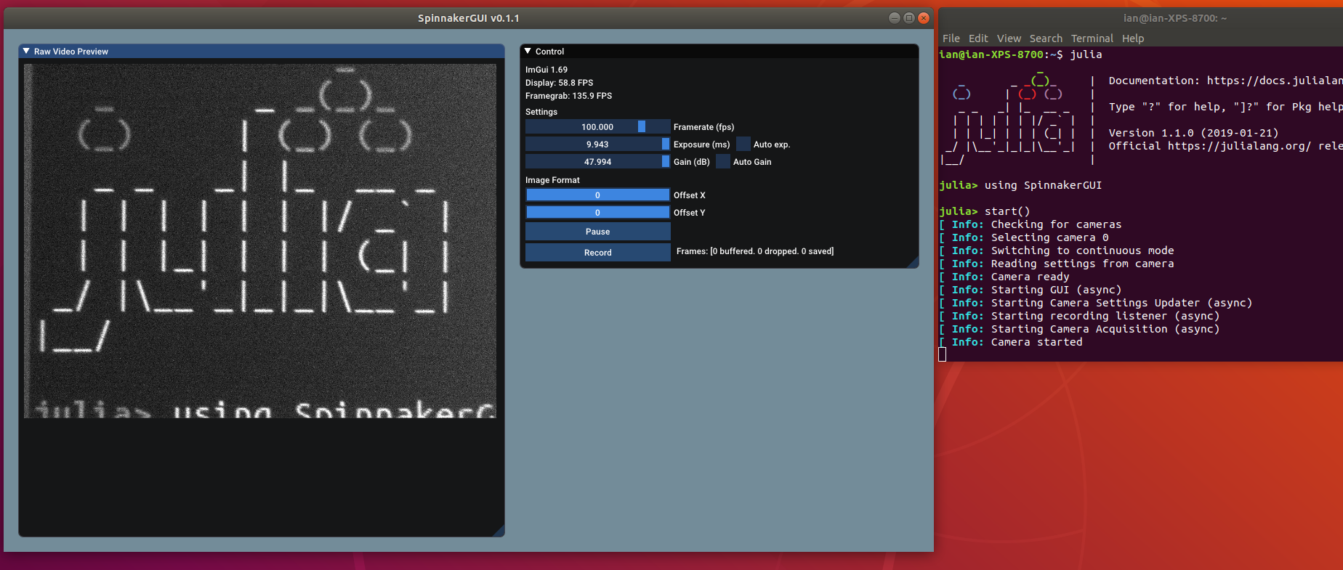The width and height of the screenshot is (1343, 570).
Task: Click the SpinnakerGUI v0.1.1 window title
Action: pos(469,18)
